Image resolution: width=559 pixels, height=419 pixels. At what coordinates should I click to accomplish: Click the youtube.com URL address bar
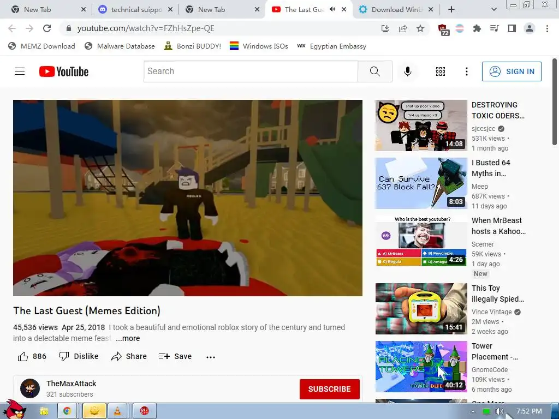click(146, 28)
